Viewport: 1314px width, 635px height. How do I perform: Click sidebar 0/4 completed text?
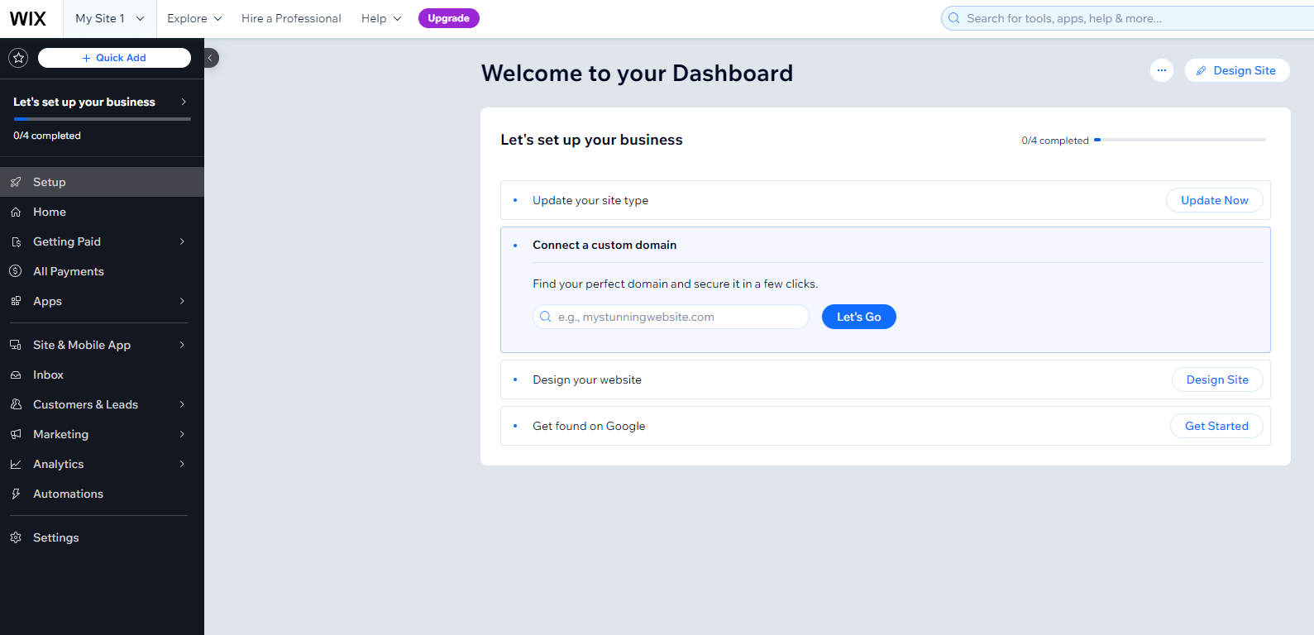[47, 136]
